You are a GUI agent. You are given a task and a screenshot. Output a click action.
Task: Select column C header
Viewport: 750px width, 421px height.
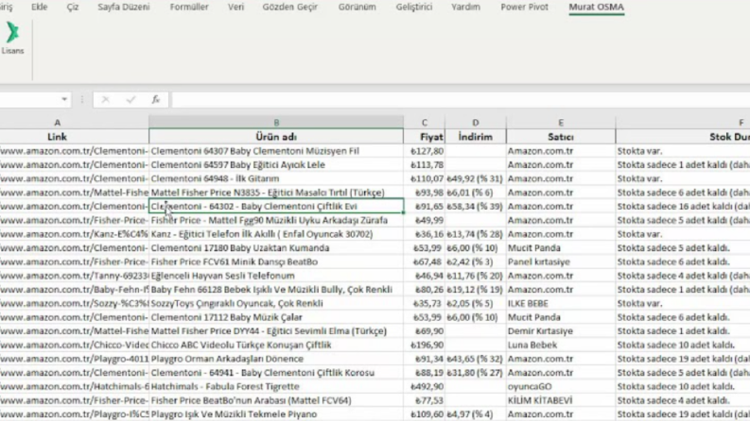[x=425, y=122]
